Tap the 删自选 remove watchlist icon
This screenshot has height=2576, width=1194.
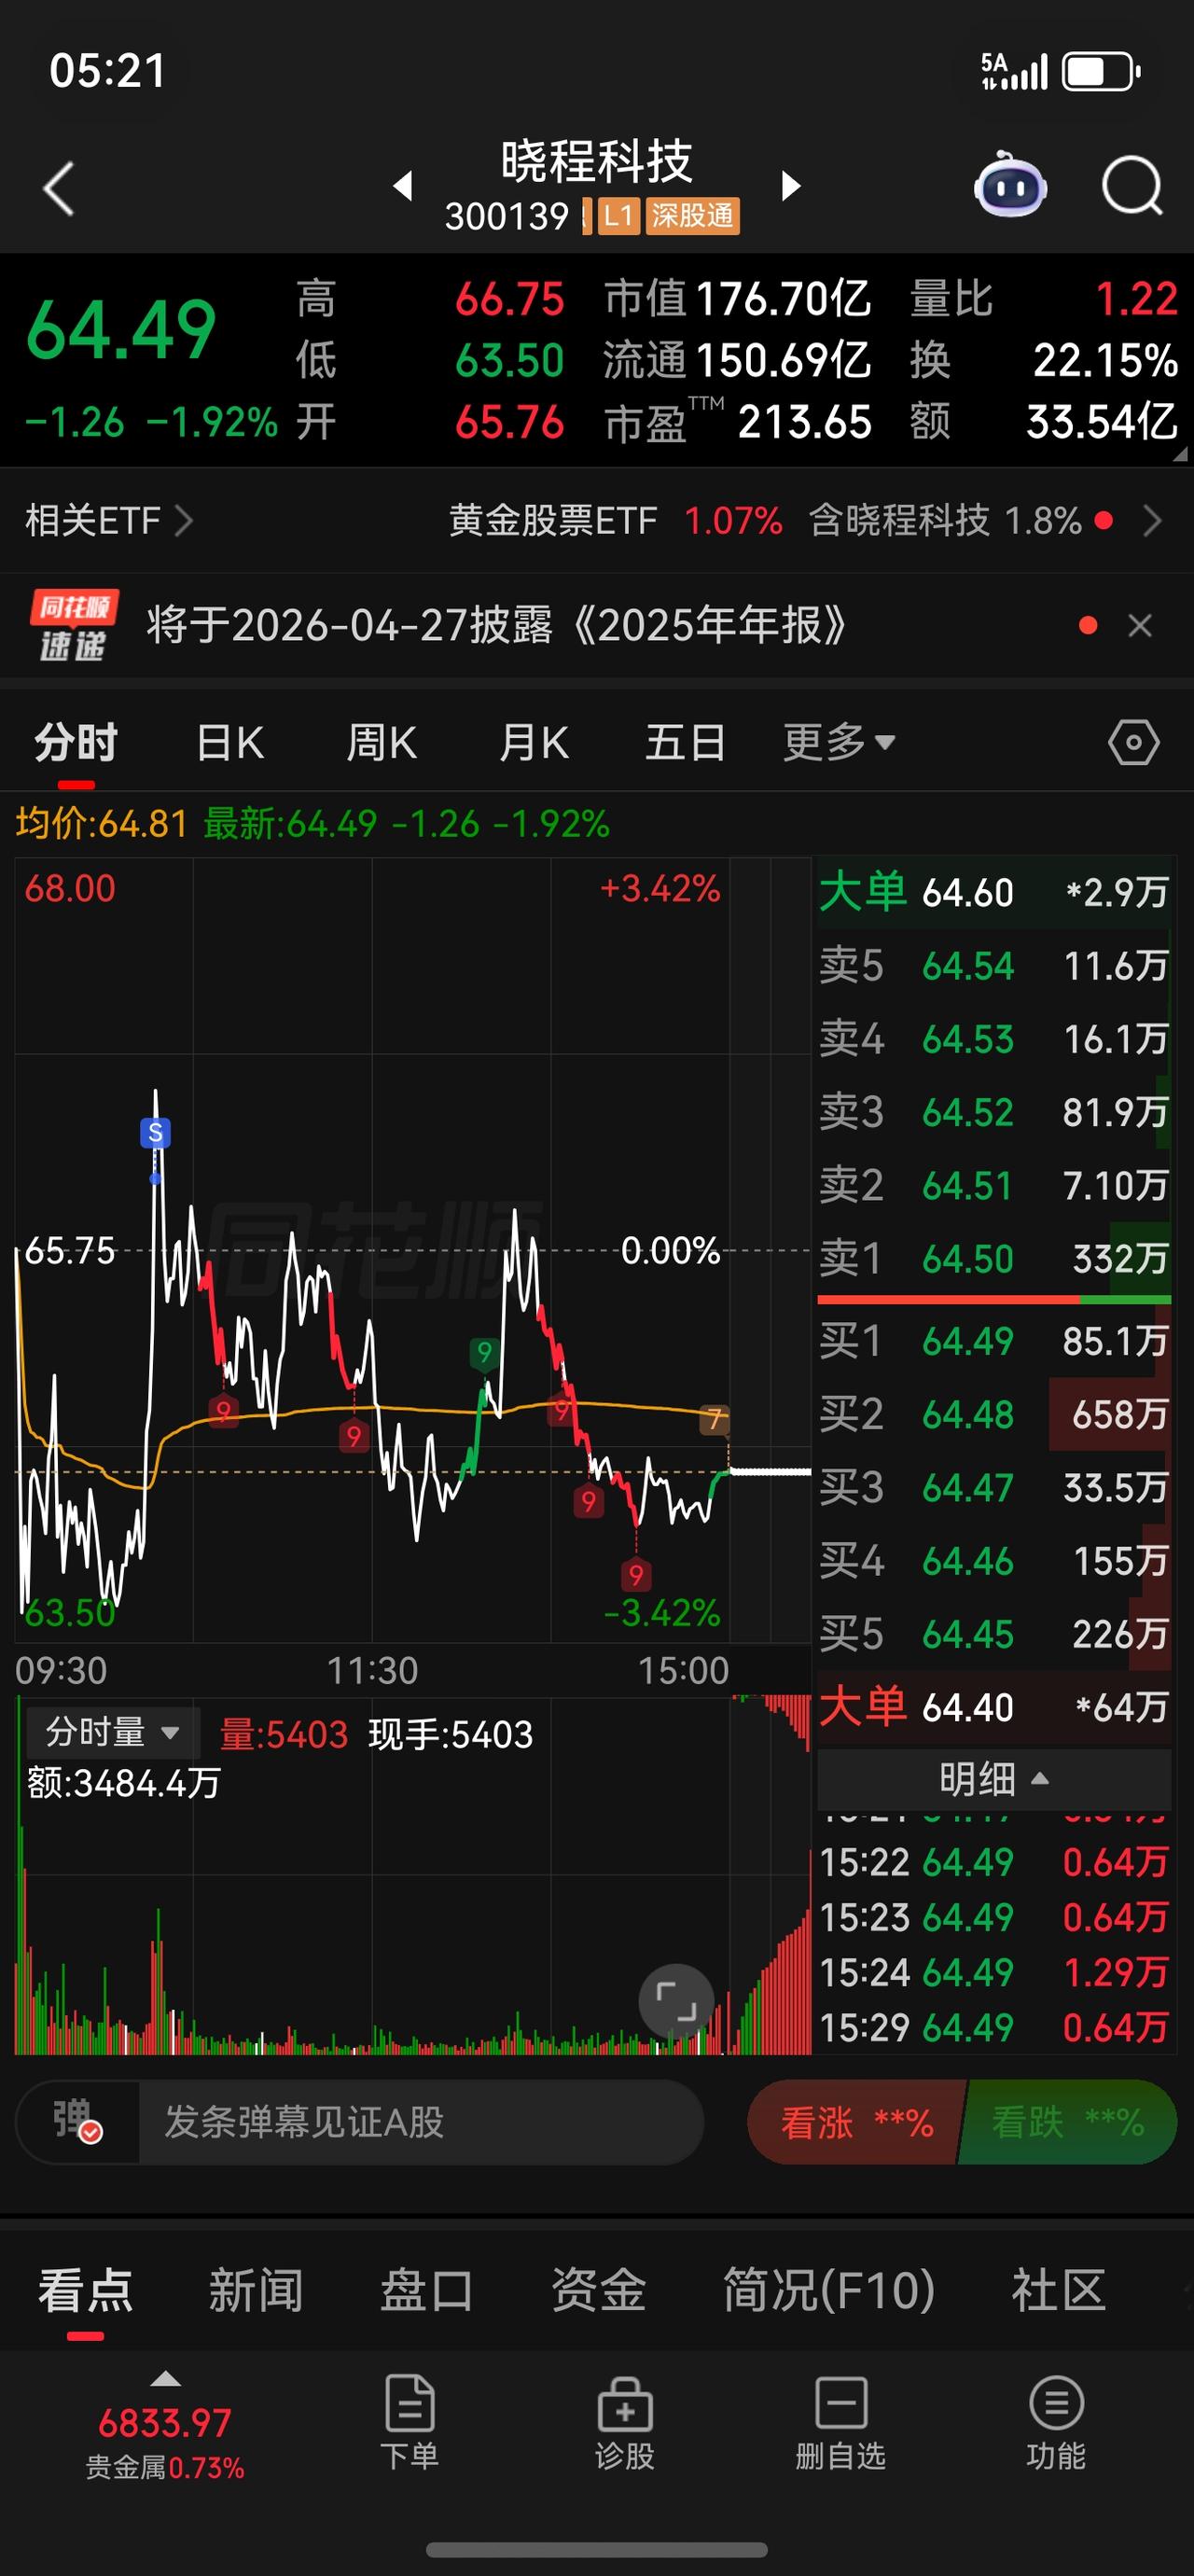840,2423
